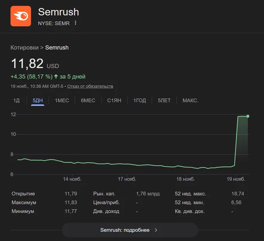The image size is (264, 241).
Task: Select the 1Д time range tab
Action: click(x=16, y=100)
